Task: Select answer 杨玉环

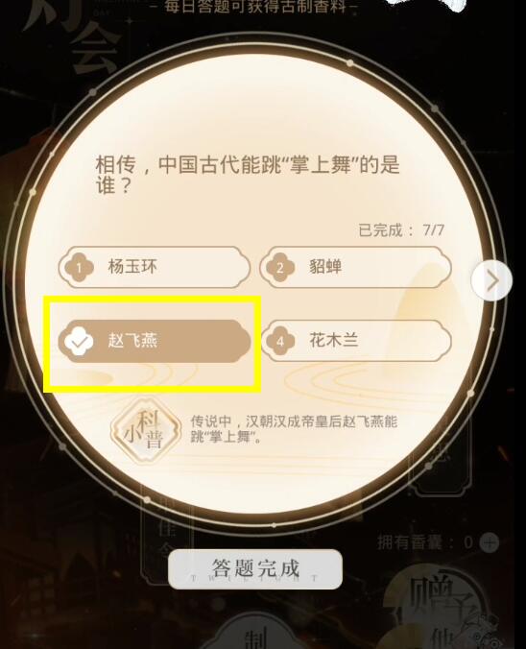Action: 155,268
